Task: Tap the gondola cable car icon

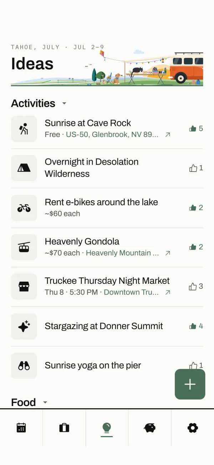Action: [24, 247]
